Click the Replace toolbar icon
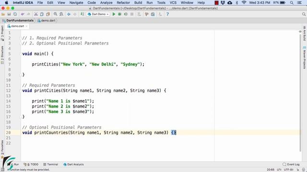 coord(61,14)
